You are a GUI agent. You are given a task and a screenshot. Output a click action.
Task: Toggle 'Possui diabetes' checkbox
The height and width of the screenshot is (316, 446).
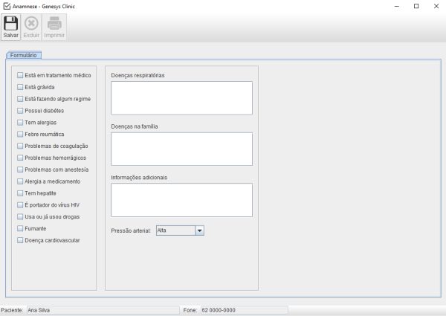pyautogui.click(x=20, y=111)
